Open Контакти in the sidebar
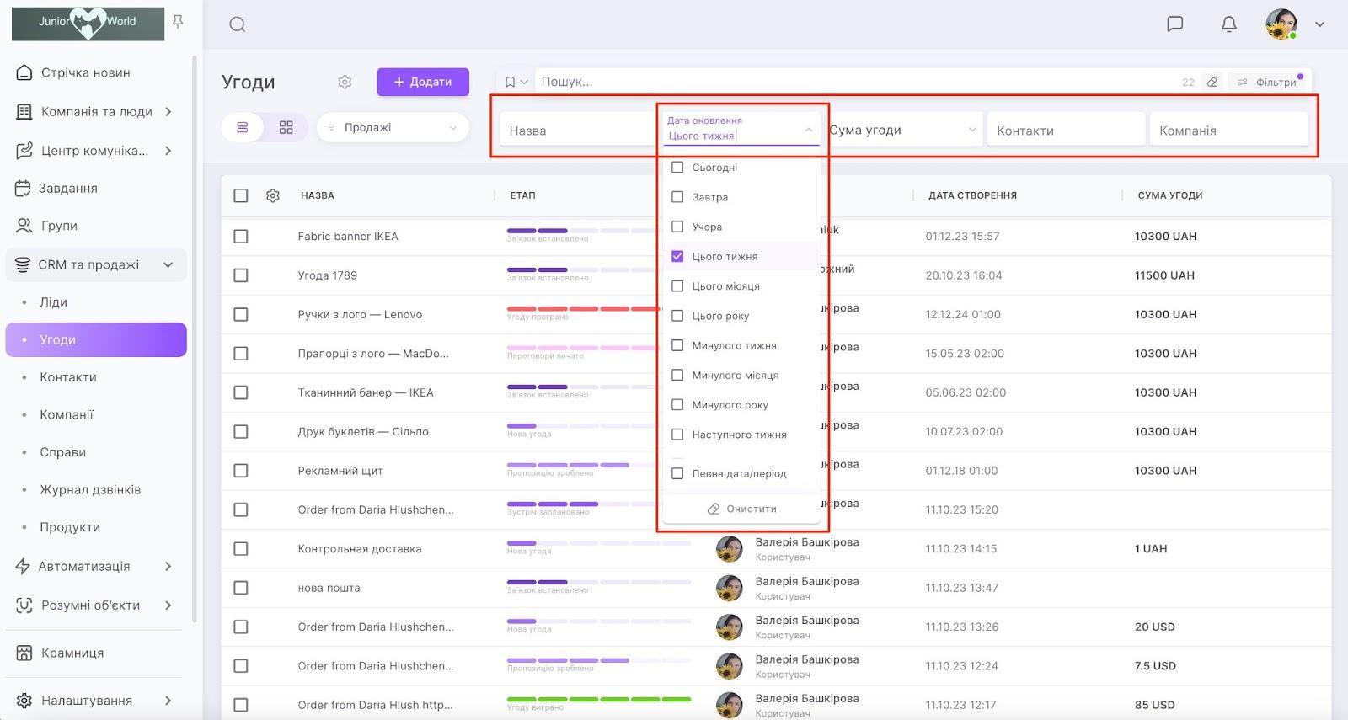This screenshot has width=1348, height=720. 68,377
